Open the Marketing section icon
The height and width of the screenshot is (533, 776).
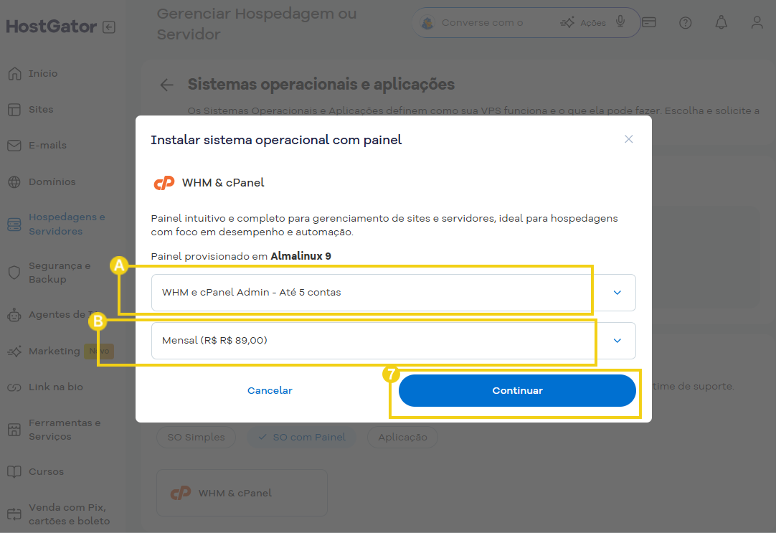point(14,351)
